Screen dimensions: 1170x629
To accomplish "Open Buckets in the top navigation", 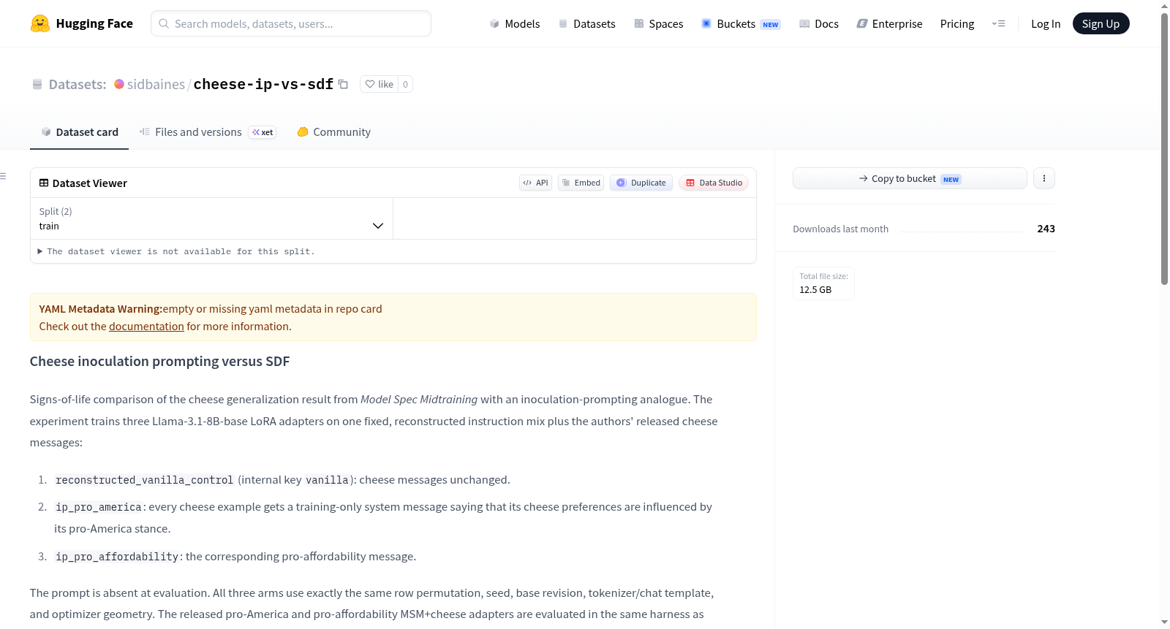I will click(741, 23).
